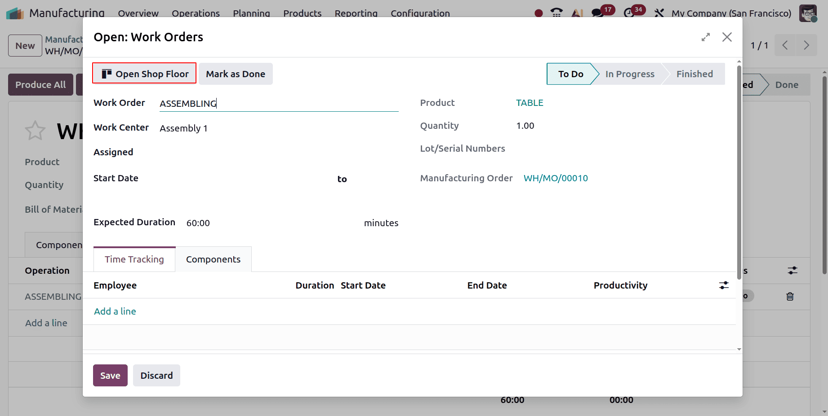Click Mark as Done button
This screenshot has height=416, width=828.
point(236,74)
